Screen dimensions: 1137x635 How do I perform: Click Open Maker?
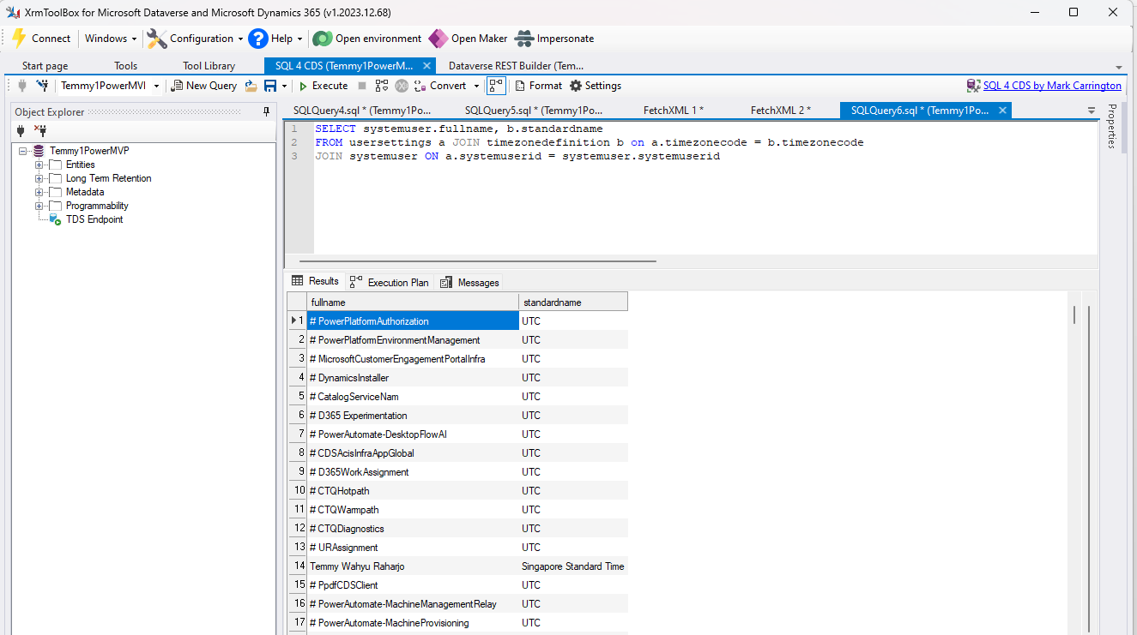pos(468,39)
